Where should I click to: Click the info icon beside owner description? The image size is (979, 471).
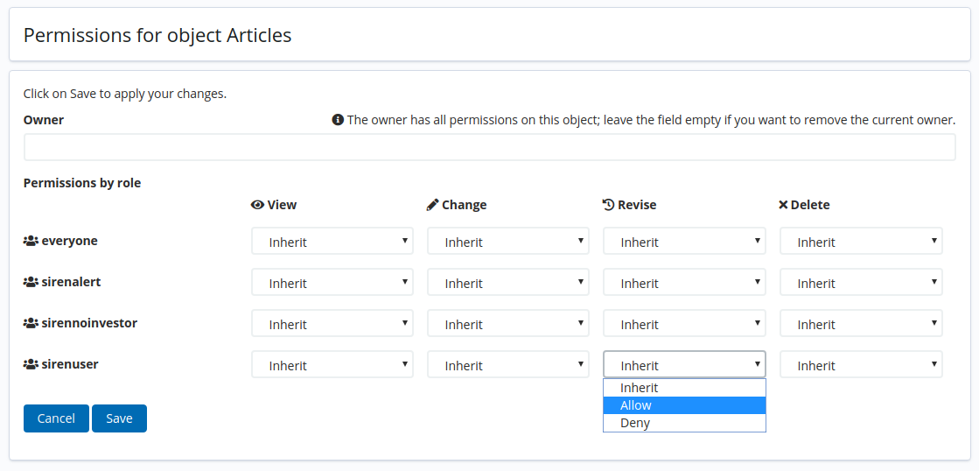[338, 120]
